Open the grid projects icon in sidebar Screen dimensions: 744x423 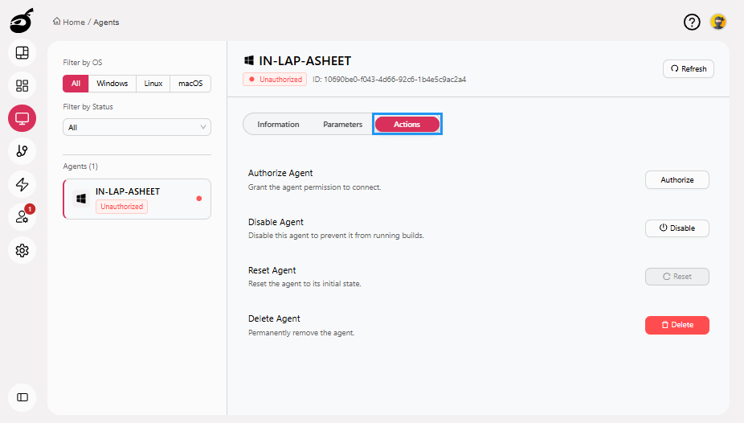22,85
